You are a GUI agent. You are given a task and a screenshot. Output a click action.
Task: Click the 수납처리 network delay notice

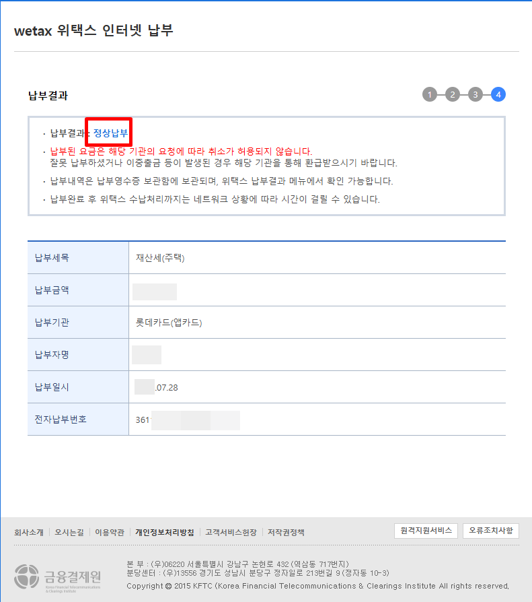215,199
